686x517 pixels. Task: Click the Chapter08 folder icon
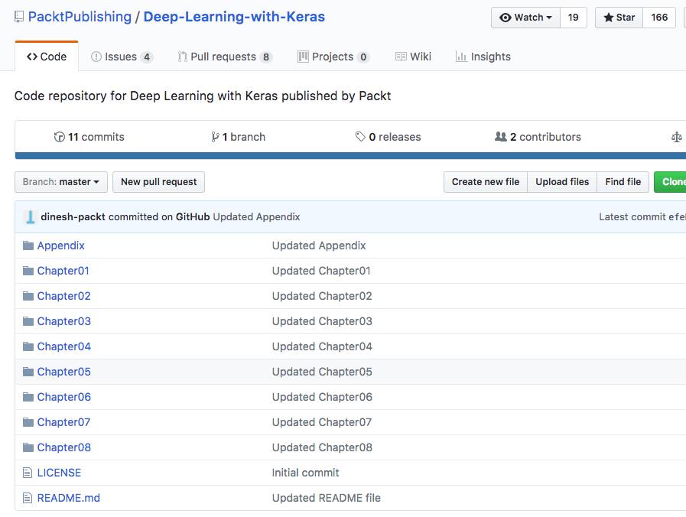28,447
